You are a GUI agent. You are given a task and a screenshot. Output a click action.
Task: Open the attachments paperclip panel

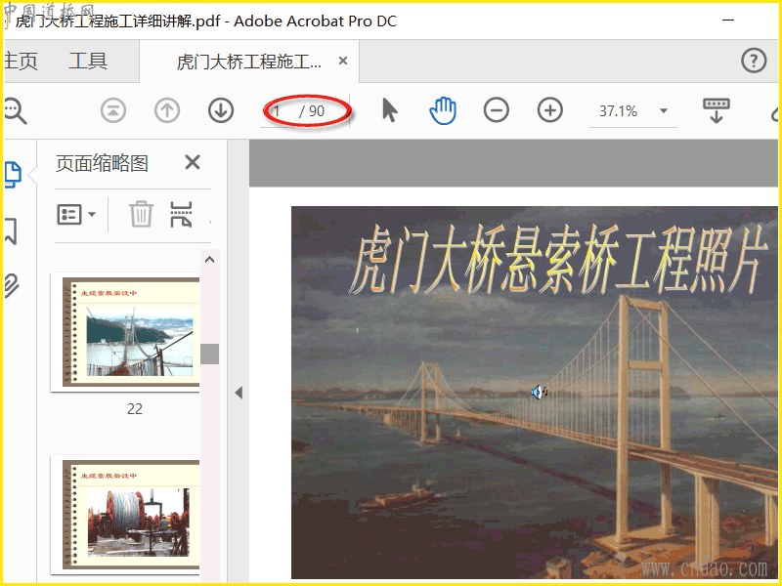coord(12,285)
